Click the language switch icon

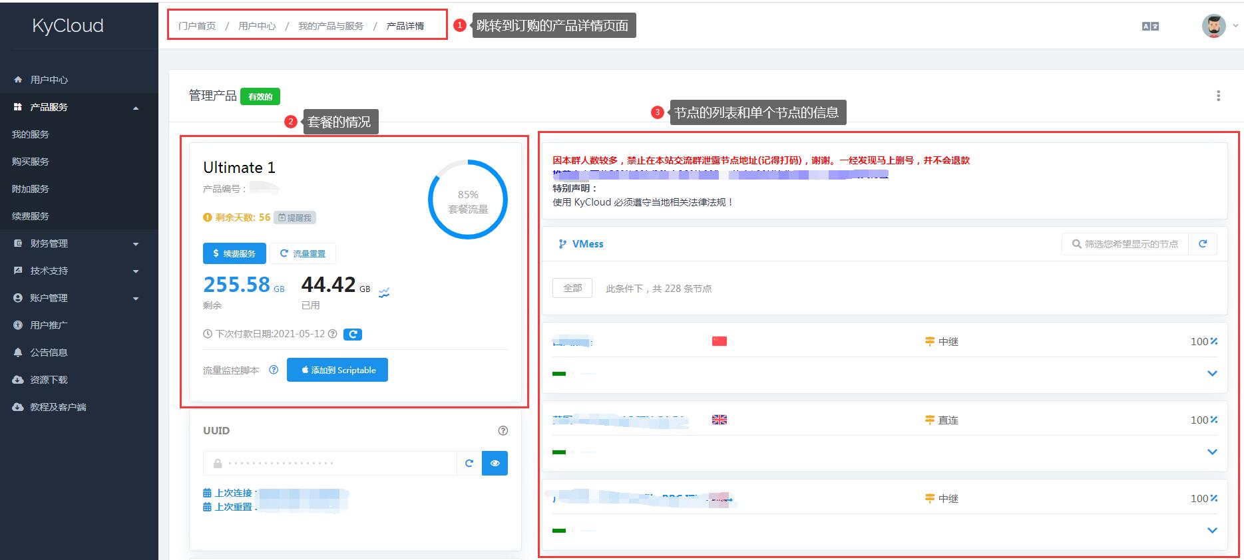click(x=1150, y=26)
